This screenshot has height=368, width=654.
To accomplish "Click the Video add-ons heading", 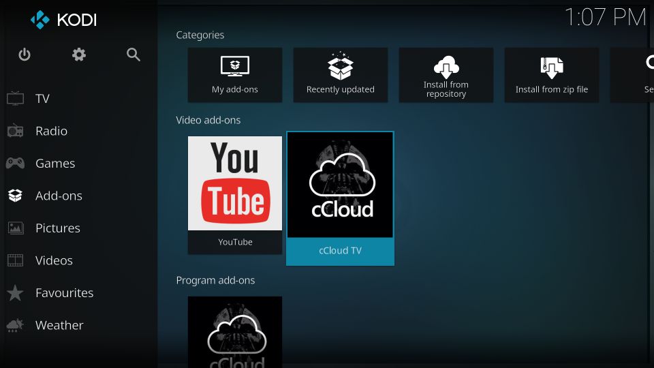I will [x=208, y=120].
